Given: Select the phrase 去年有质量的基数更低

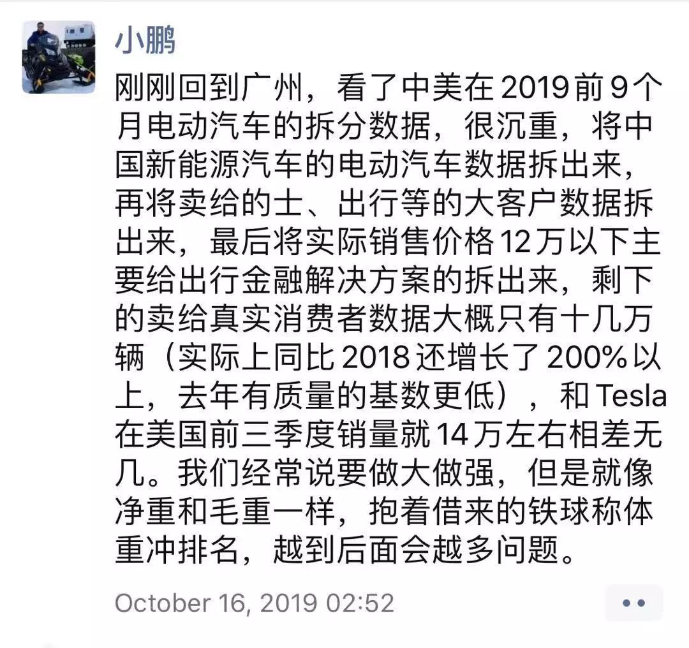Looking at the screenshot, I should pyautogui.click(x=336, y=396).
